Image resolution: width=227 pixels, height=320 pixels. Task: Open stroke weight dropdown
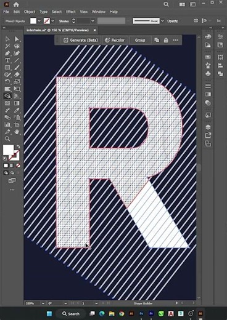93,21
